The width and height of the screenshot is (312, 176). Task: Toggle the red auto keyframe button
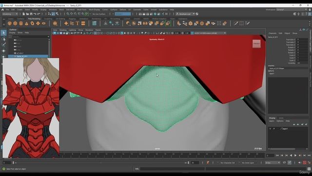click(x=304, y=163)
